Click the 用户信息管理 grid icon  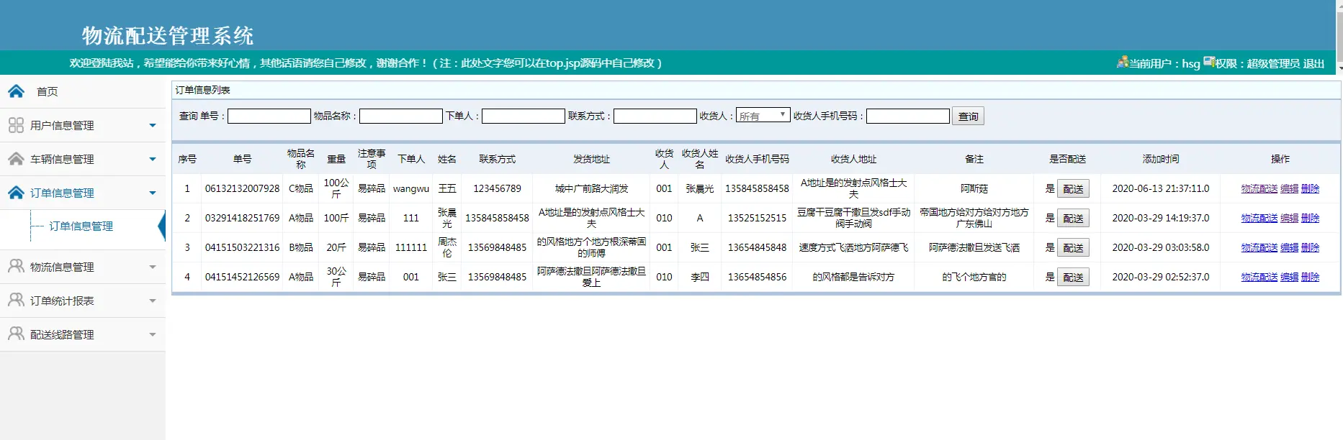16,125
